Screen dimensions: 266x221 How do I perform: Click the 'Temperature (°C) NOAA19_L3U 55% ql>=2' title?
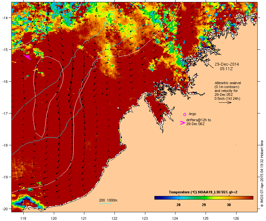[203, 192]
